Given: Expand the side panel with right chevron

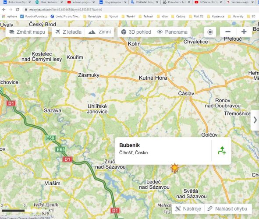Looking at the screenshot, I should [x=255, y=120].
